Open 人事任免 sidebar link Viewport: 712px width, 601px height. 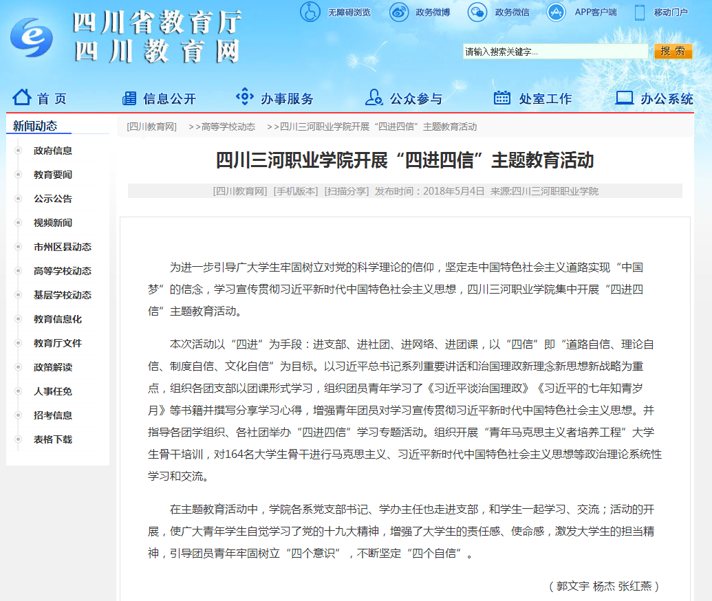point(53,391)
